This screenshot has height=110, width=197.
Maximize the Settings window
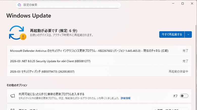[183, 3]
